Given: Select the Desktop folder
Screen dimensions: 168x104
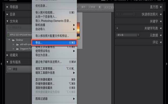Looking at the screenshot, I should [x=19, y=40].
